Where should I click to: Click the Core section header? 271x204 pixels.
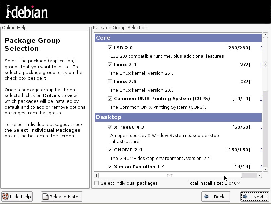click(178, 38)
